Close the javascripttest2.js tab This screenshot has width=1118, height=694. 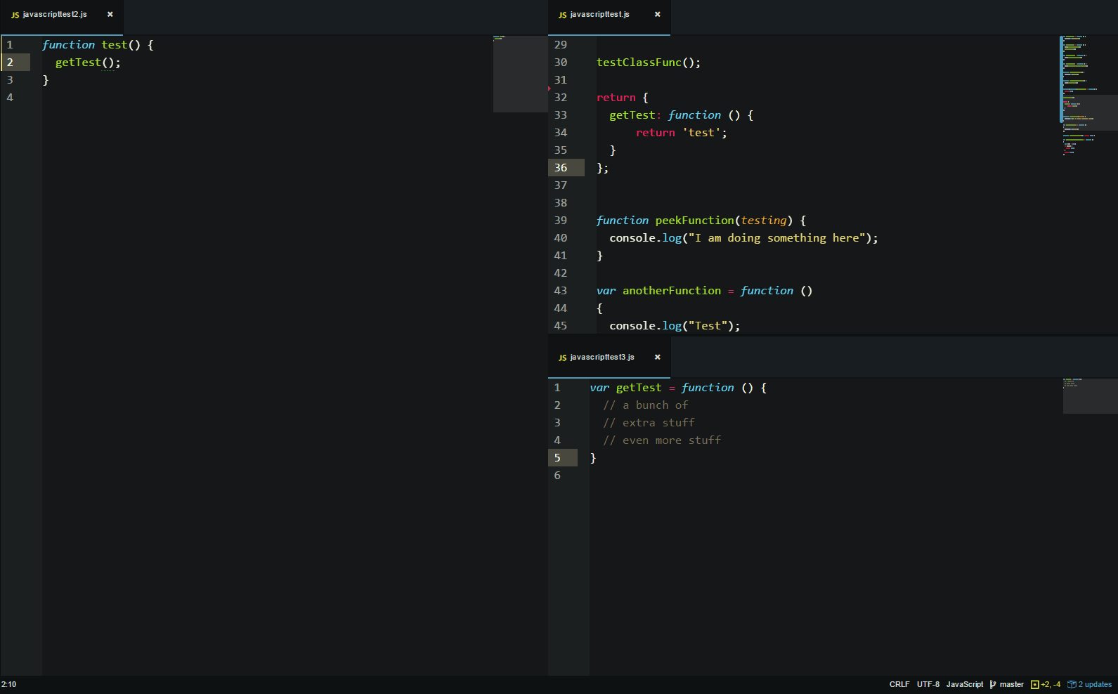point(110,14)
